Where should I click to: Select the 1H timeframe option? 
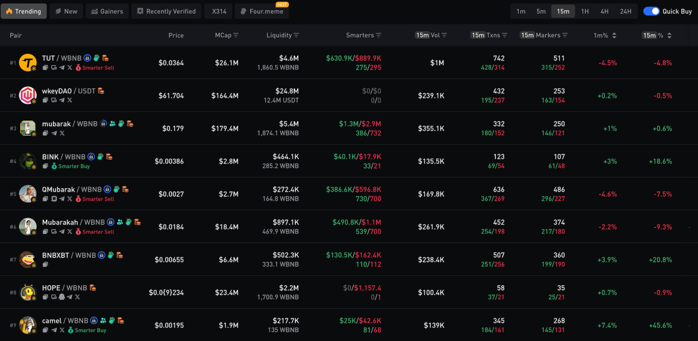(585, 11)
